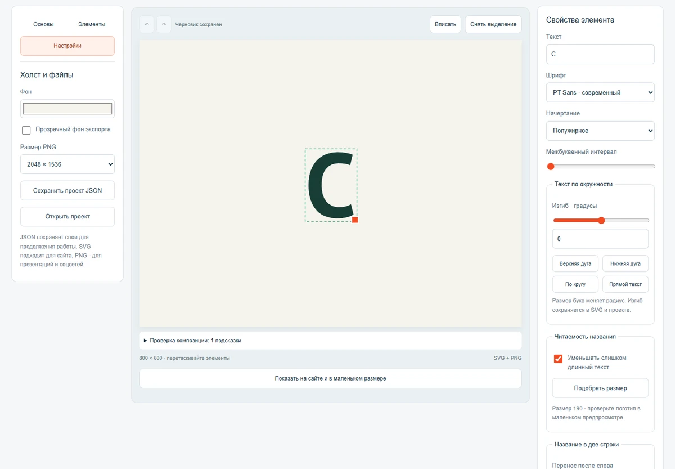Viewport: 675px width, 469px height.
Task: Focus the Текст input field
Action: (600, 55)
